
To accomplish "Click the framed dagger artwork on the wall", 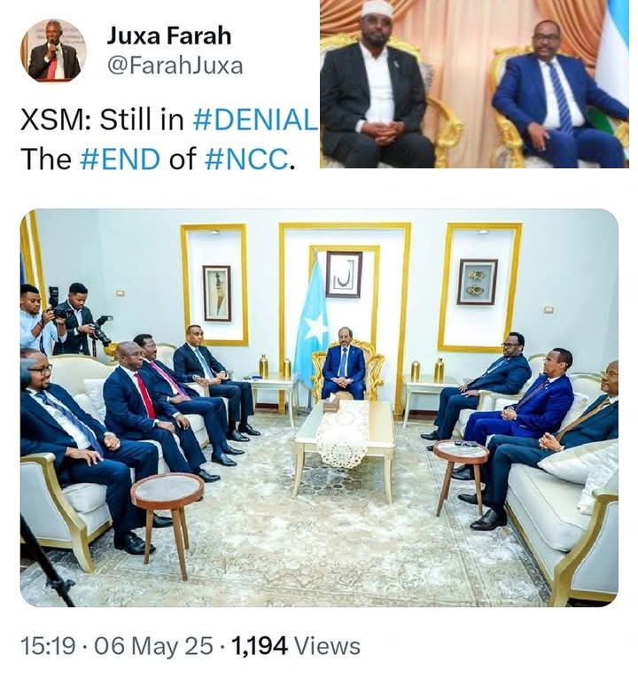I will click(217, 293).
